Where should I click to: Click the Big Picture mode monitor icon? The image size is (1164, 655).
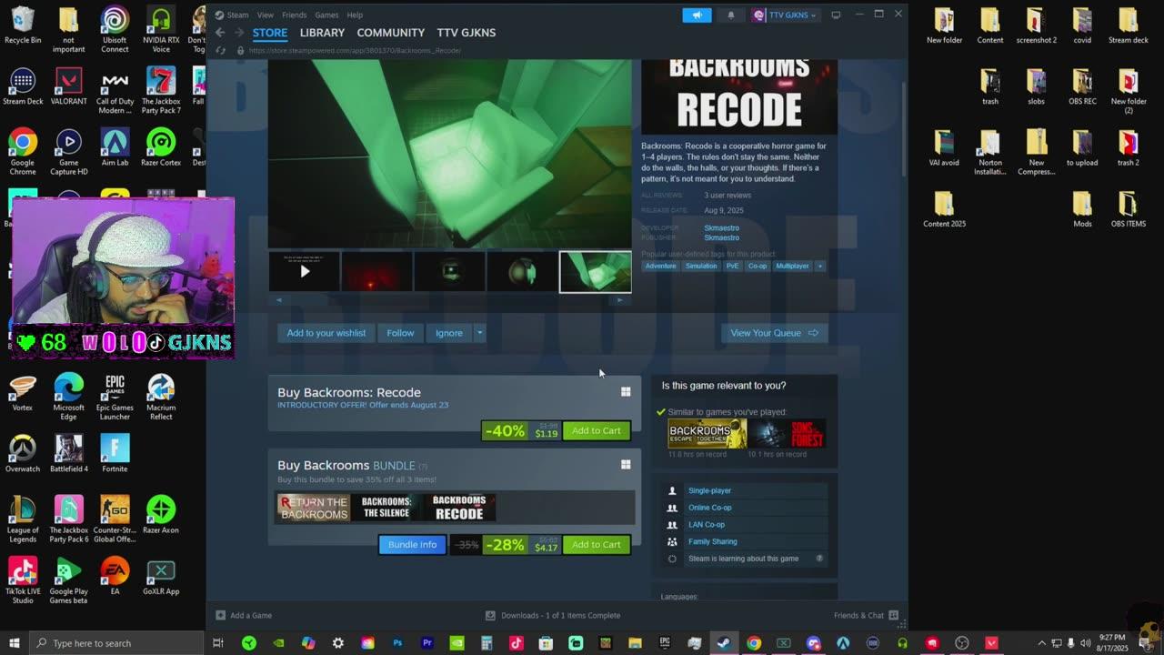pyautogui.click(x=836, y=15)
